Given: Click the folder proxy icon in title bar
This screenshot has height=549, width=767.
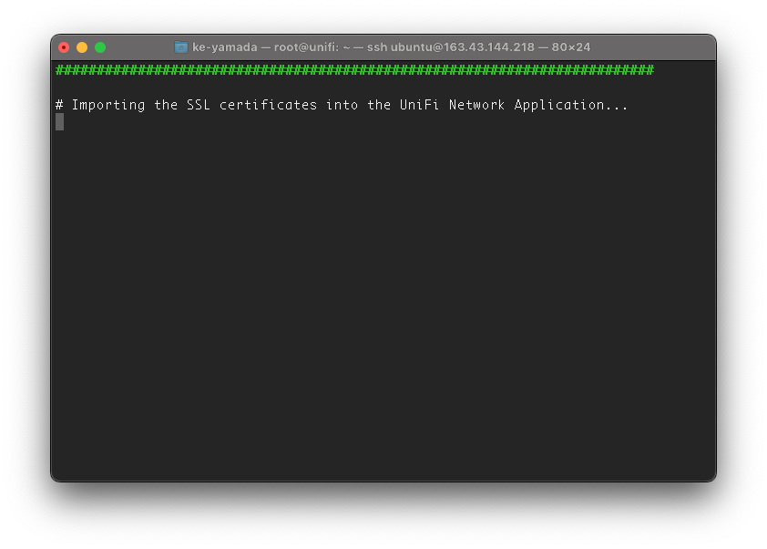Looking at the screenshot, I should (x=181, y=47).
